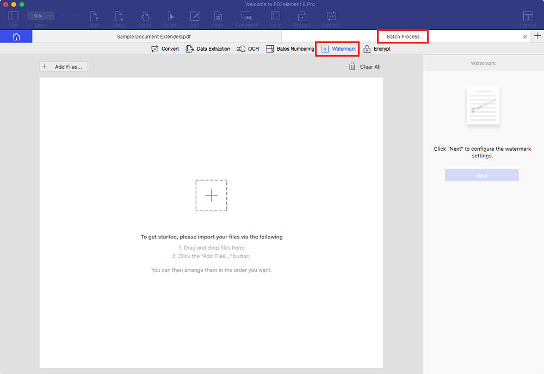Go to the Home tab

pos(16,36)
